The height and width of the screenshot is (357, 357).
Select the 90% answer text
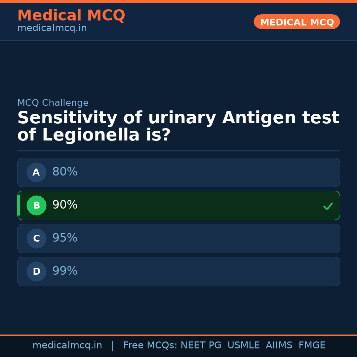(65, 205)
